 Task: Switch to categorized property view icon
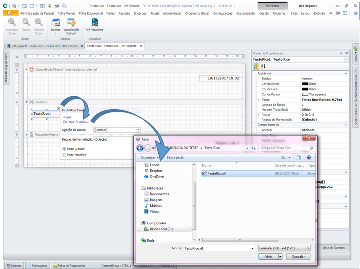tap(256, 67)
